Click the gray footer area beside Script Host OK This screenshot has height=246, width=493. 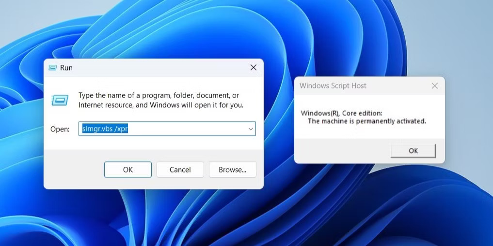point(339,151)
